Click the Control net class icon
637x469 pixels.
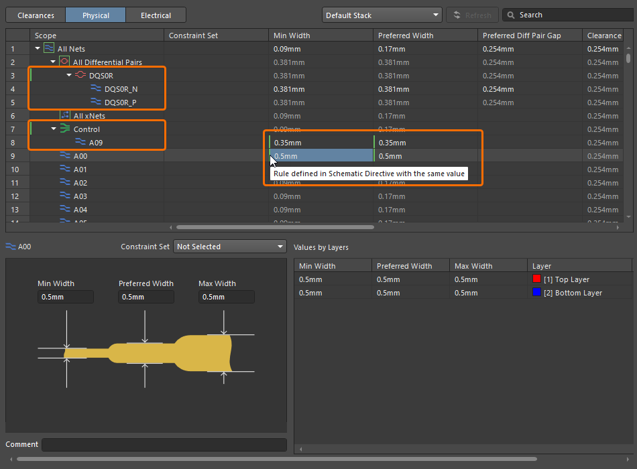(x=65, y=129)
